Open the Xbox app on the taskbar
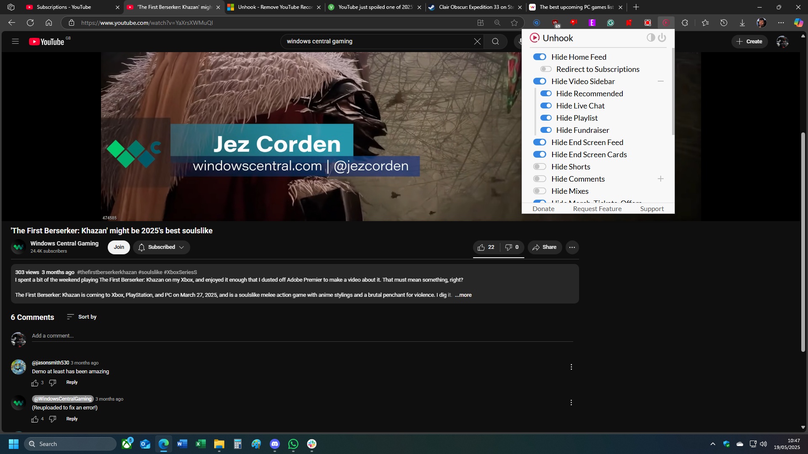 click(127, 444)
